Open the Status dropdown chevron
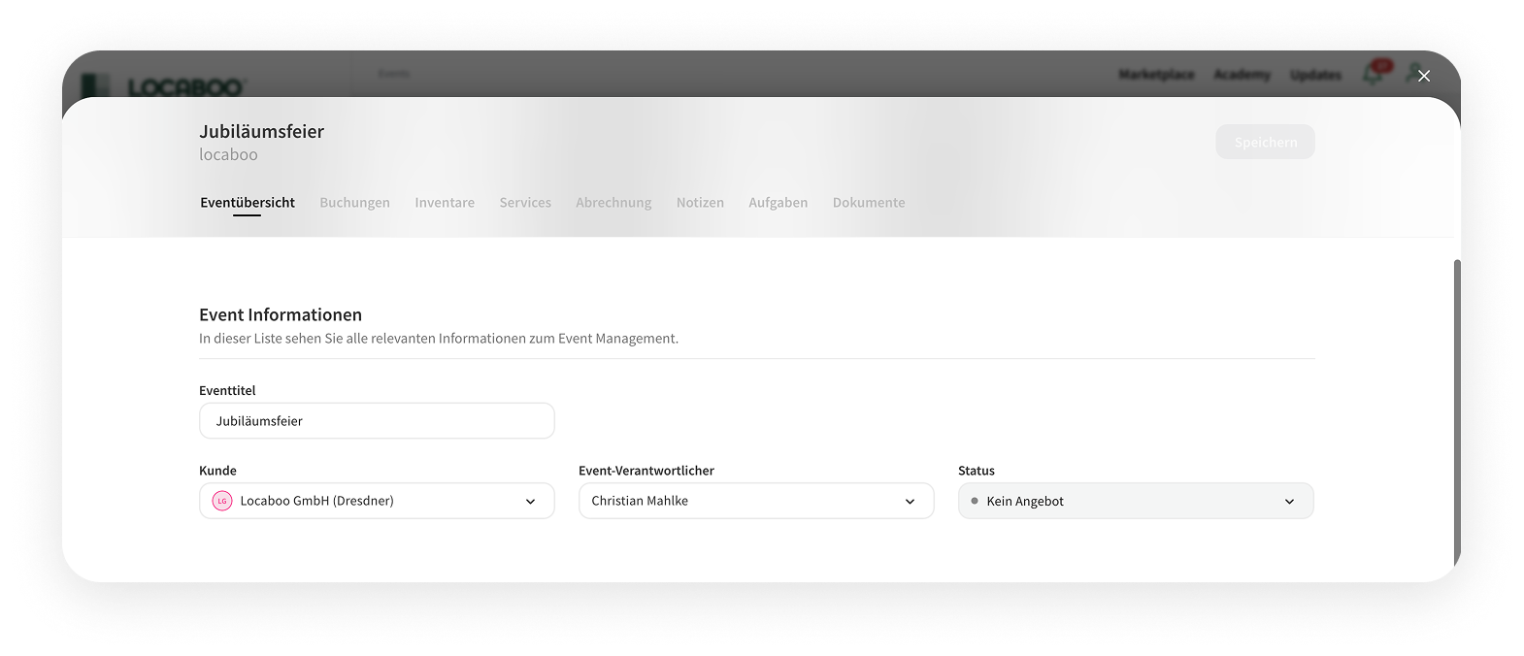 tap(1289, 502)
